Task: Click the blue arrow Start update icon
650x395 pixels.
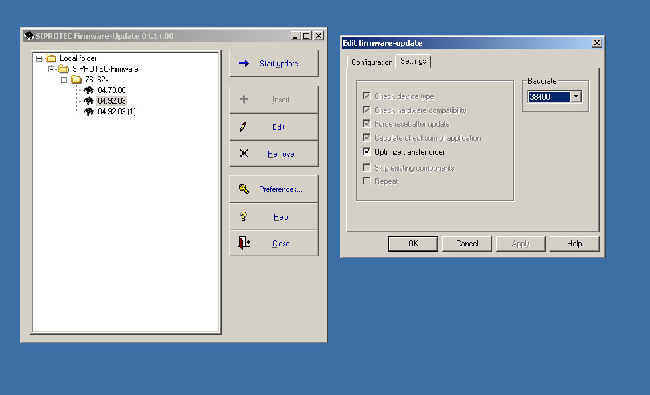Action: click(244, 64)
